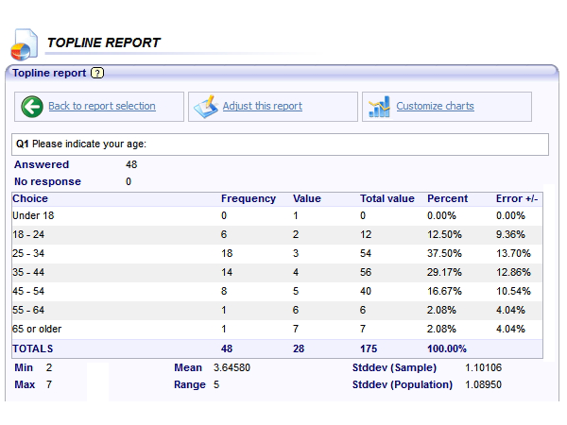Click the Percent column header
This screenshot has height=425, width=567.
[x=447, y=198]
